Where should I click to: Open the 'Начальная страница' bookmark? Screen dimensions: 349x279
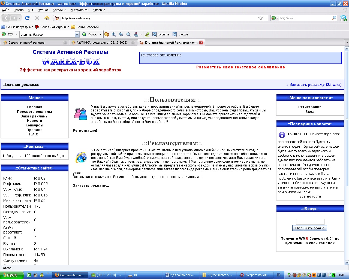point(52,27)
